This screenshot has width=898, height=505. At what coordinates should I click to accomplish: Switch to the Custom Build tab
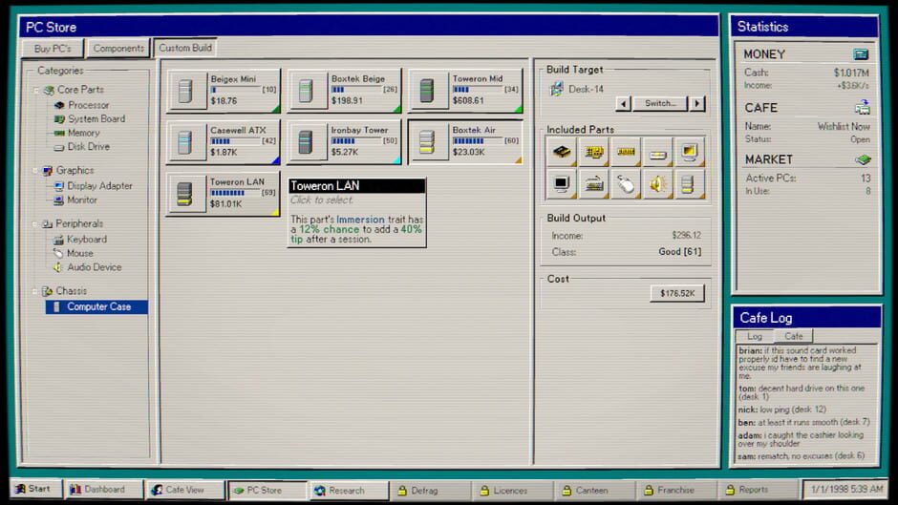click(x=185, y=48)
